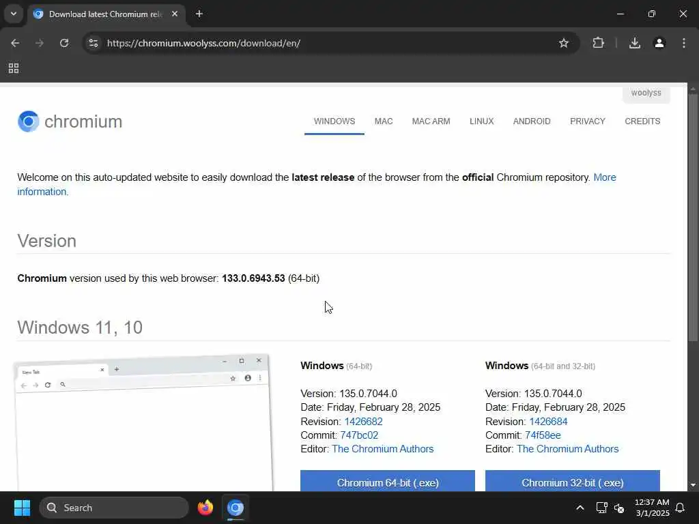This screenshot has width=699, height=524.
Task: Click the muted volume tray icon
Action: pos(618,508)
